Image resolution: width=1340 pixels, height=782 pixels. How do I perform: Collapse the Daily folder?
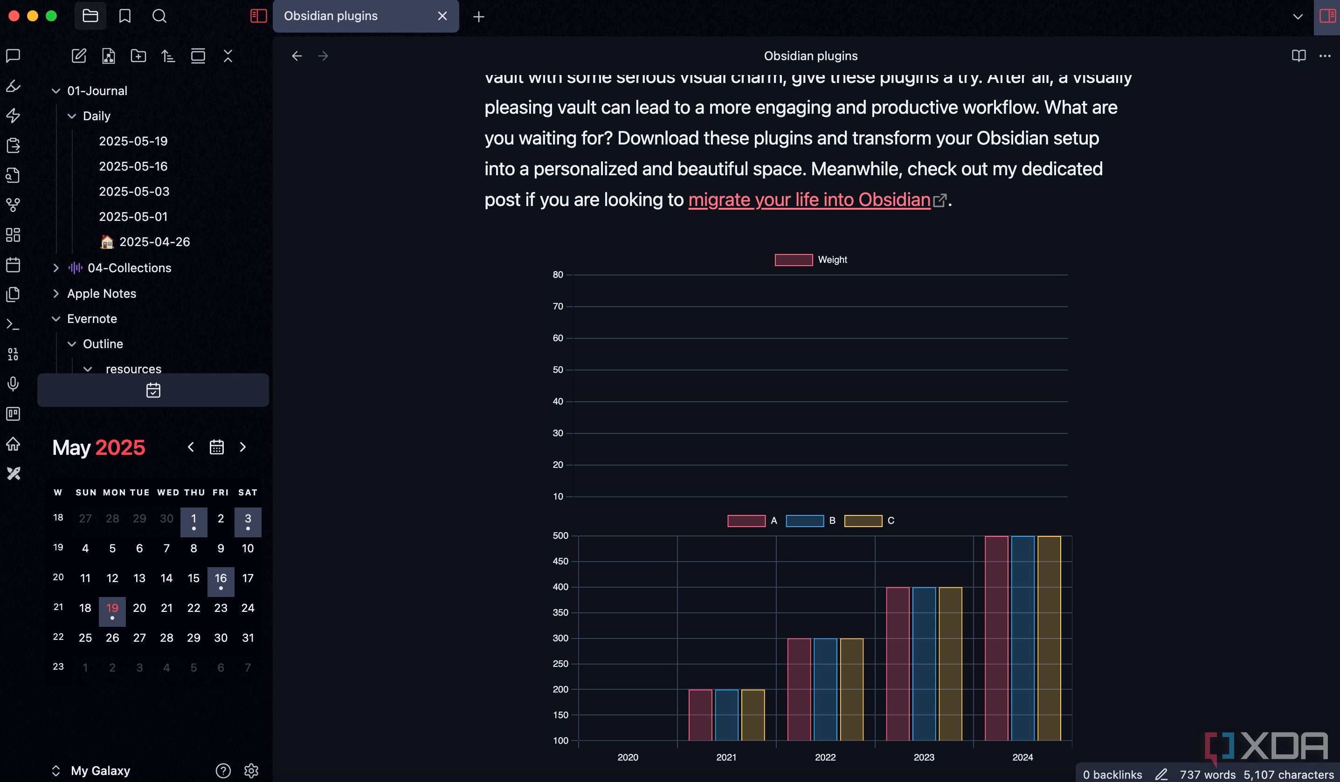(72, 116)
